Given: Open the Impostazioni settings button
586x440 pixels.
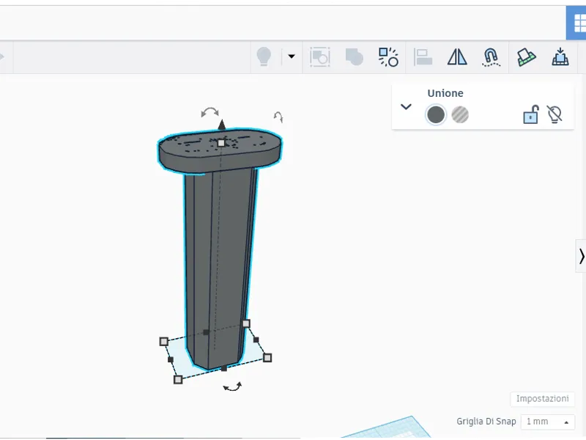Looking at the screenshot, I should [542, 399].
